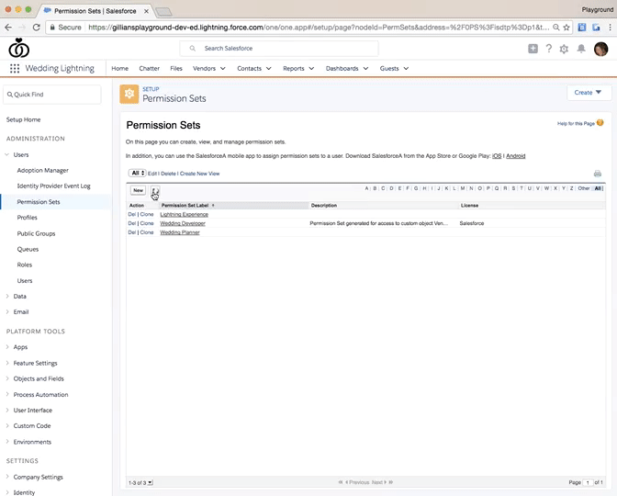This screenshot has height=496, width=617.
Task: Click the refresh icon next to New
Action: pos(155,191)
